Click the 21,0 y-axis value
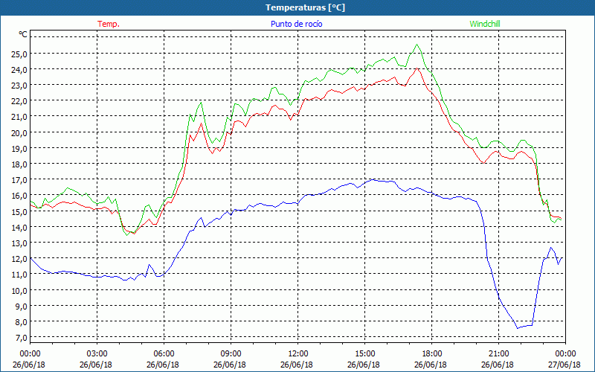Image resolution: width=595 pixels, height=372 pixels. [19, 117]
